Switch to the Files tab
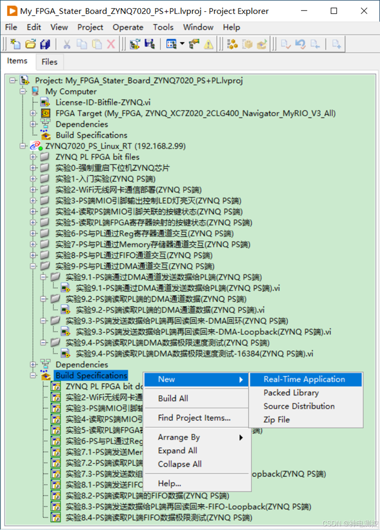Image resolution: width=380 pixels, height=530 pixels. (x=49, y=62)
